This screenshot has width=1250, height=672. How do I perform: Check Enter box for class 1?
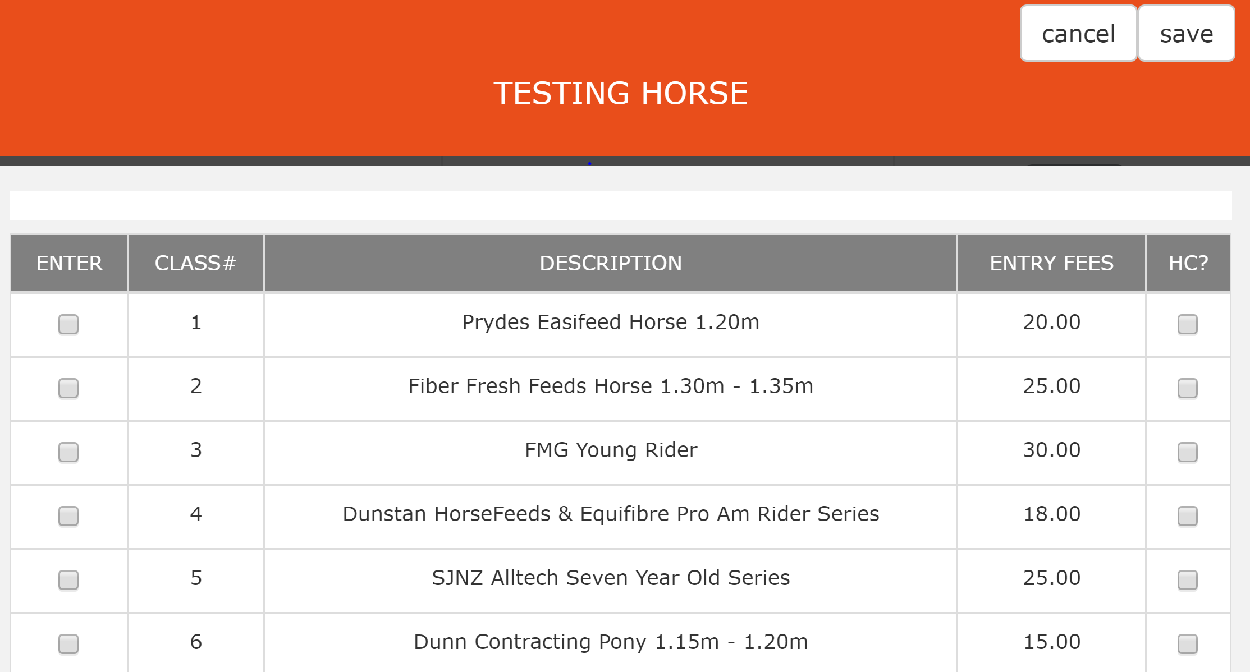click(x=68, y=324)
